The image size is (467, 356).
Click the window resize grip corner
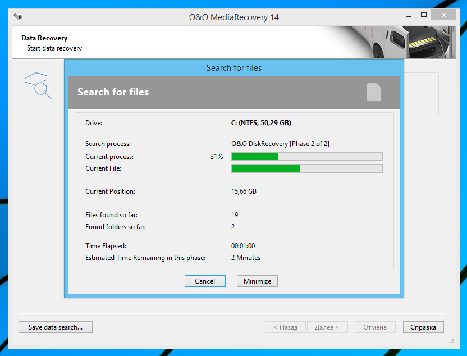point(451,341)
